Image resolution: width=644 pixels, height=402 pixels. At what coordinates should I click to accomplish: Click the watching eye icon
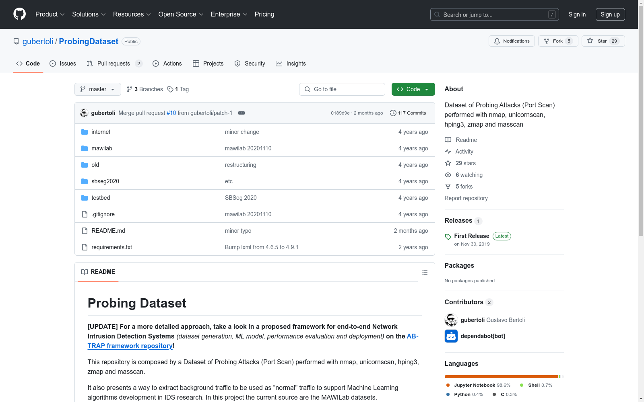point(448,175)
